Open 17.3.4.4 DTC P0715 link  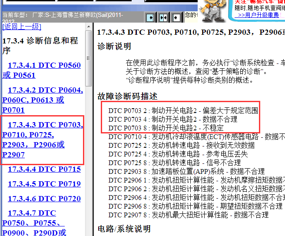pyautogui.click(x=44, y=169)
